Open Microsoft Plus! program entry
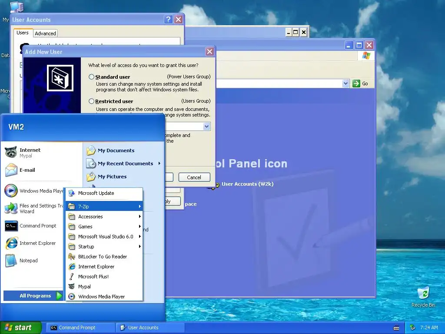Image resolution: width=445 pixels, height=334 pixels. click(x=104, y=276)
